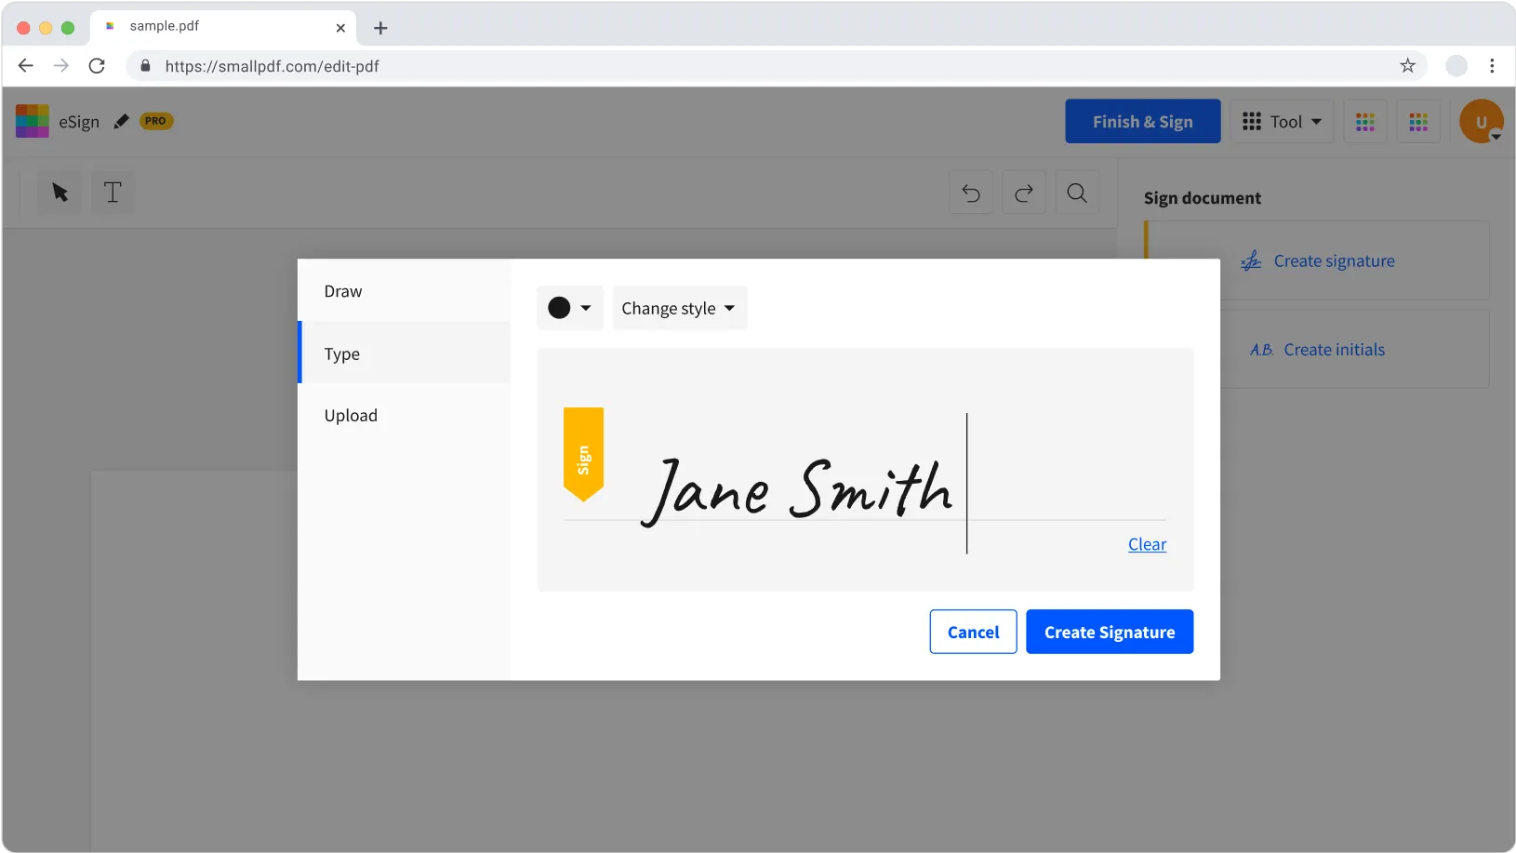Select the cursor selection tool

58,193
